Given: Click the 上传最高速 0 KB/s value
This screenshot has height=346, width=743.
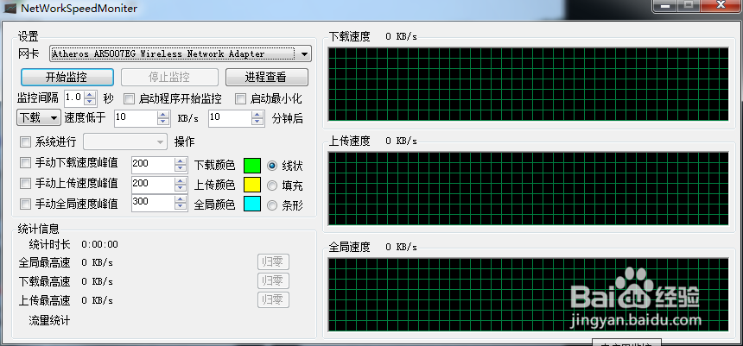Looking at the screenshot, I should pos(97,300).
